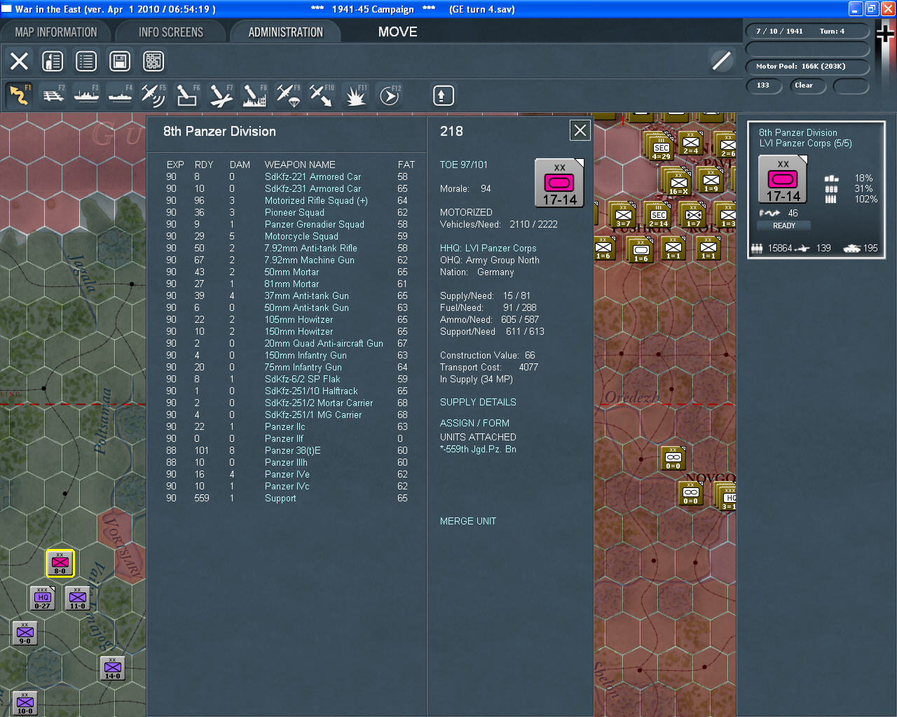Screen dimensions: 897x717
Task: Choose F3 naval transport ship icon
Action: [x=87, y=95]
